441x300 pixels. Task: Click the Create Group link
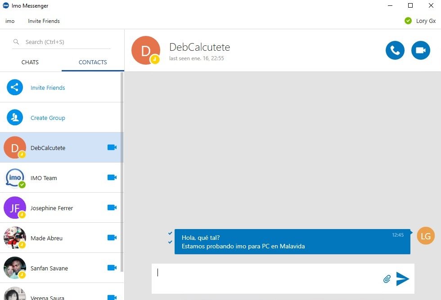click(x=48, y=118)
